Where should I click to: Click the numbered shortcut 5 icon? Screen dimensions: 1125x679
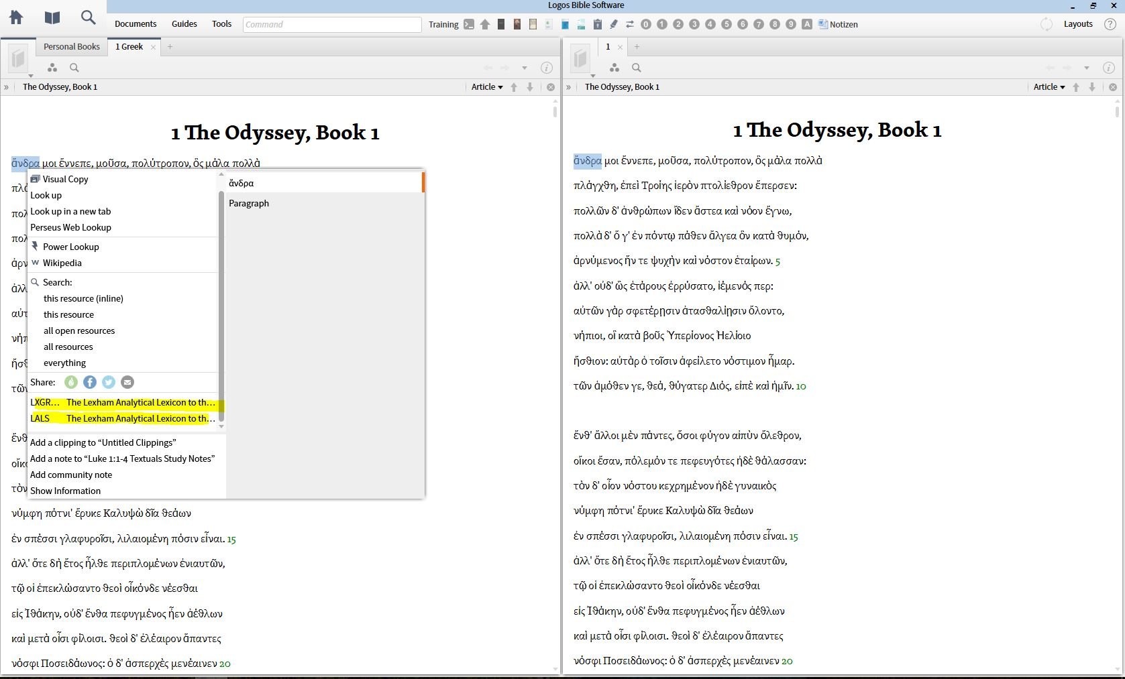click(727, 24)
